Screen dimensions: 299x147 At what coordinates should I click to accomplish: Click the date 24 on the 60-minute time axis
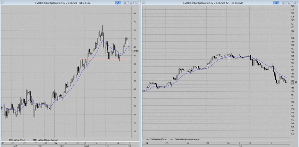pyautogui.click(x=147, y=143)
